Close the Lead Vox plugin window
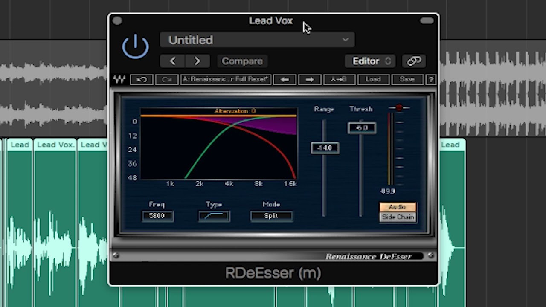The width and height of the screenshot is (546, 307). point(117,20)
